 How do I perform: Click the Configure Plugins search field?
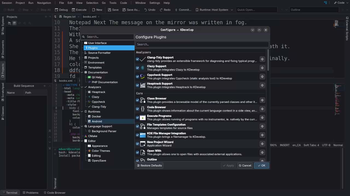point(202,44)
